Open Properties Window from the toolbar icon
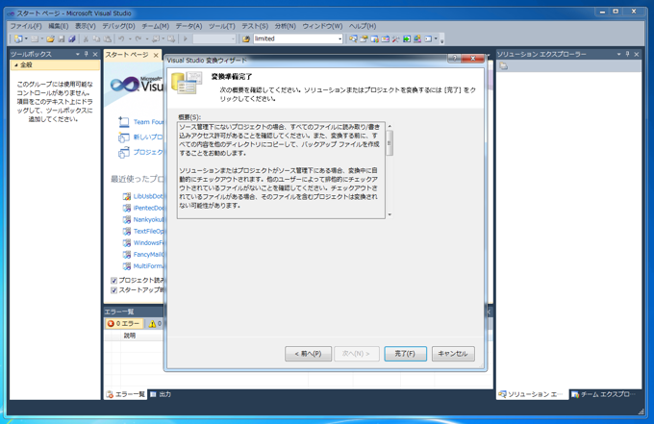Image resolution: width=654 pixels, height=424 pixels. coord(364,38)
